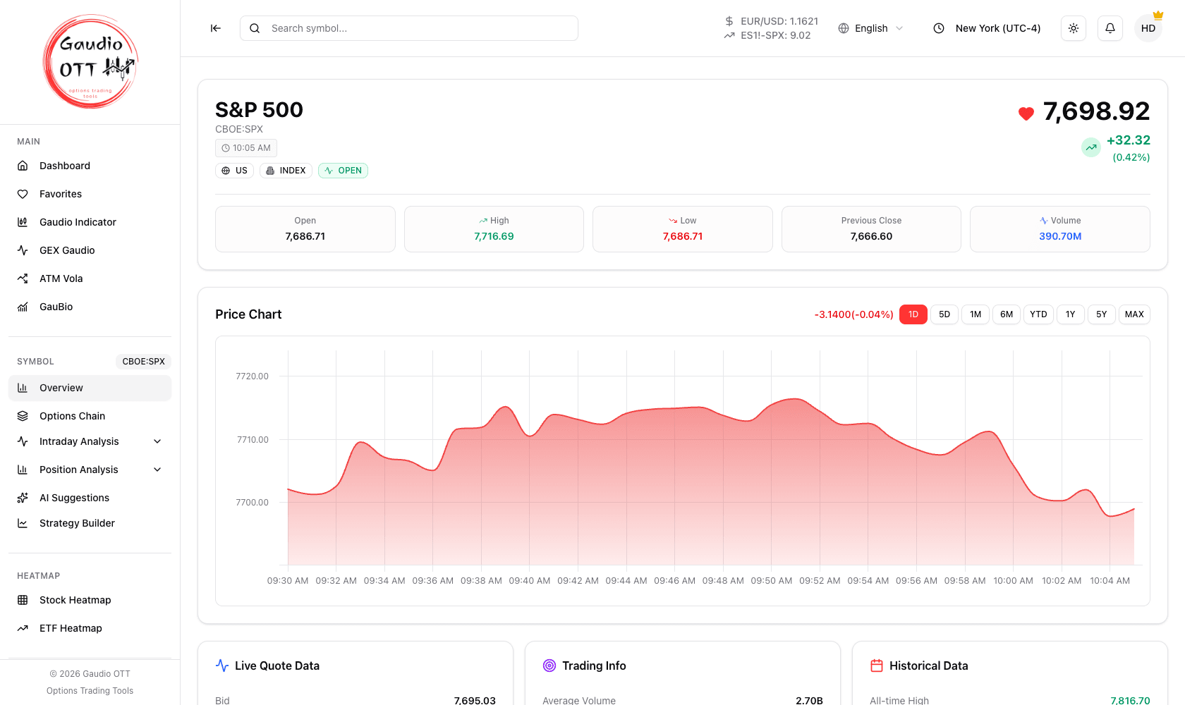Select the MAX chart range
The image size is (1185, 705).
pos(1134,314)
